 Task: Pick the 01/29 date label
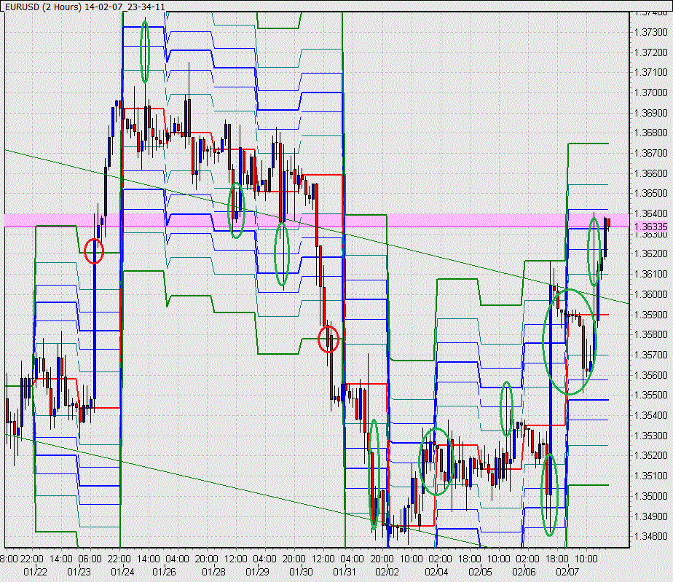click(257, 572)
